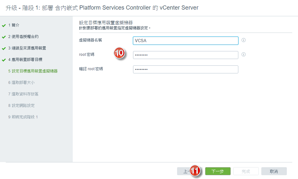Click the root 密碼 label
Image resolution: width=298 pixels, height=179 pixels.
[87, 55]
